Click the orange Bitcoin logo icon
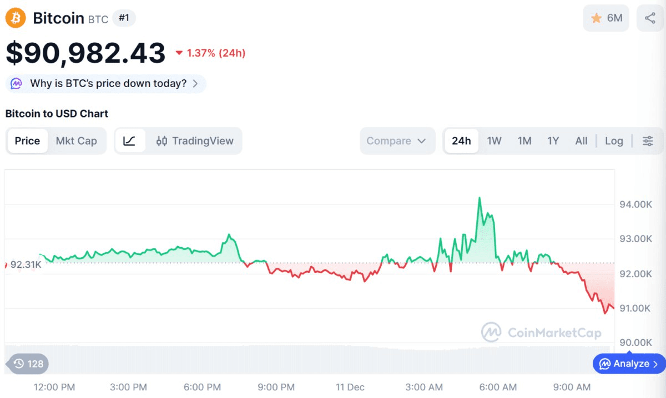 pos(16,18)
